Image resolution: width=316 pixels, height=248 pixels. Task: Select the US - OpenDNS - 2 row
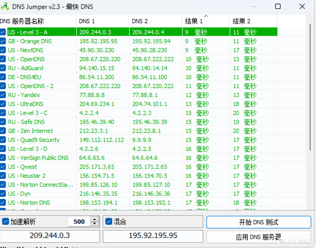click(x=139, y=86)
